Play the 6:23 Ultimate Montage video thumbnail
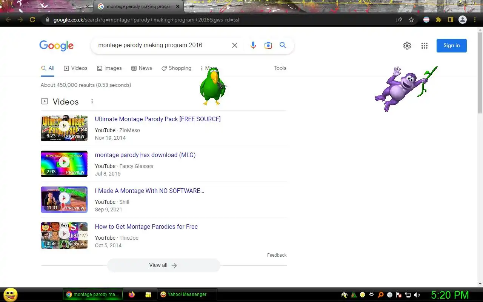 [64, 128]
